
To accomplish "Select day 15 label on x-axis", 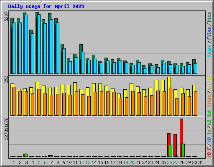I will [100, 162].
